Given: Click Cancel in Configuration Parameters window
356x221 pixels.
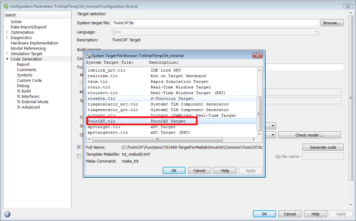Looking at the screenshot, I should tap(290, 214).
